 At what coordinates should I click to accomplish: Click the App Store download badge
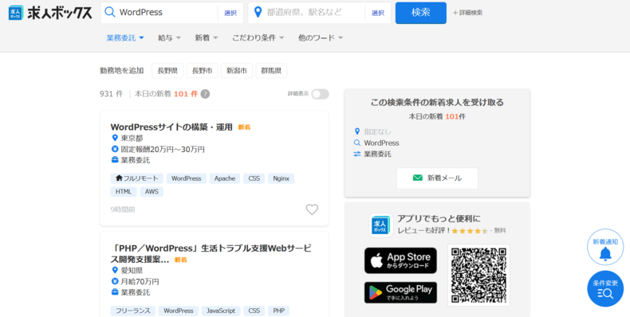tap(400, 260)
